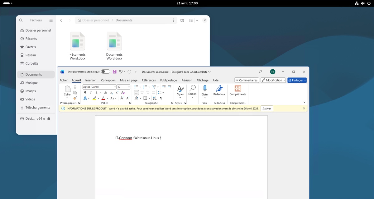Start dictation with the Dicter microphone
The image size is (374, 199).
pos(205,90)
